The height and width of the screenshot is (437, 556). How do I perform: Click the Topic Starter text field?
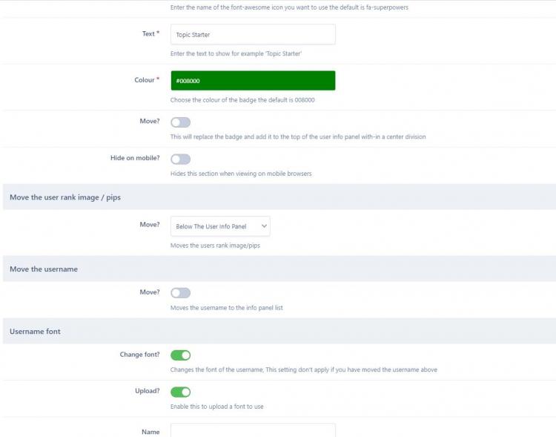coord(252,34)
